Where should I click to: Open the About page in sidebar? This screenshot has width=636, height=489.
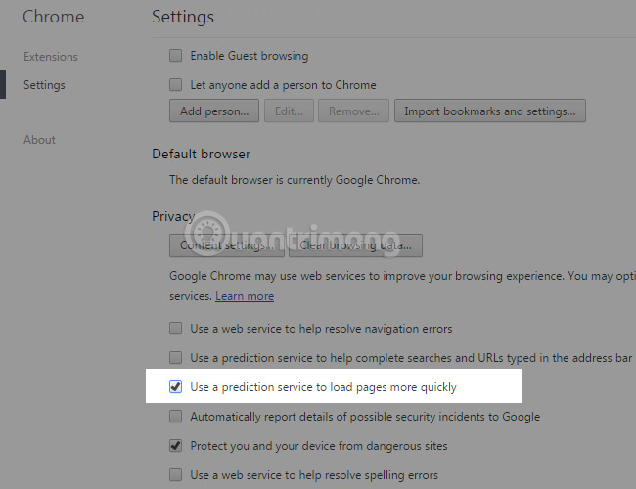coord(39,140)
